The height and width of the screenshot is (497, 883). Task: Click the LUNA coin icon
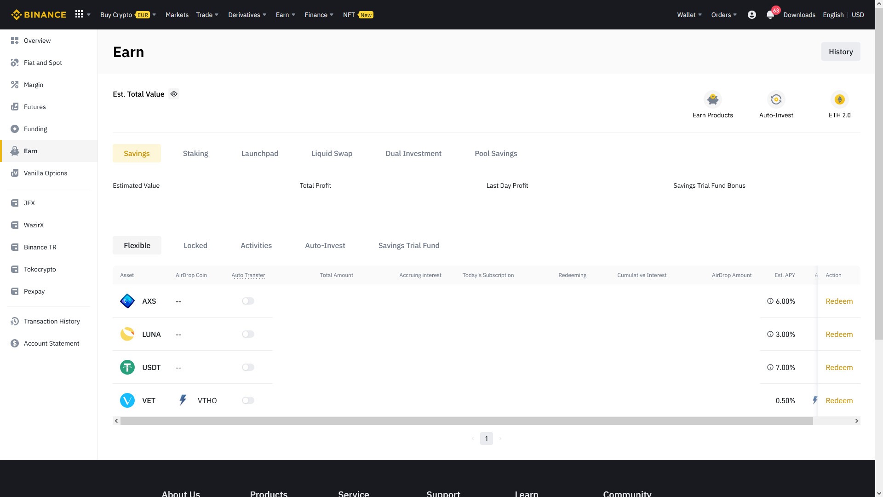click(127, 334)
